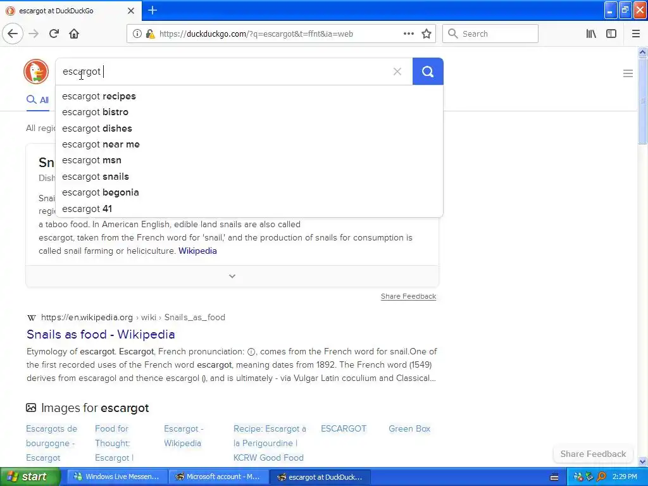Open the Green Box image link

coord(409,428)
